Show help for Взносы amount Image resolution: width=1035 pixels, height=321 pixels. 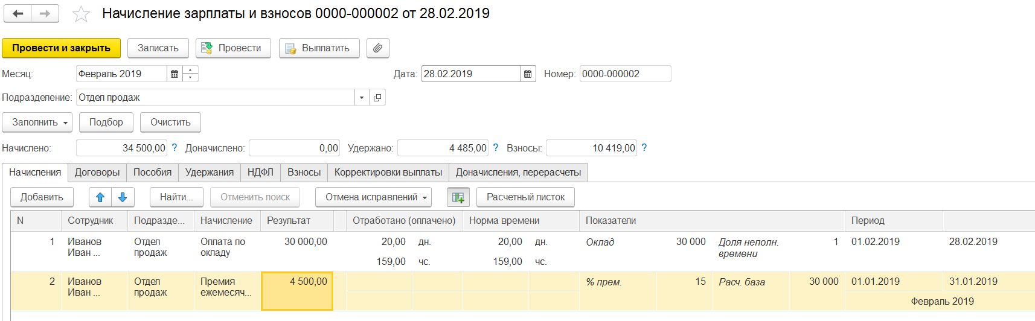644,147
